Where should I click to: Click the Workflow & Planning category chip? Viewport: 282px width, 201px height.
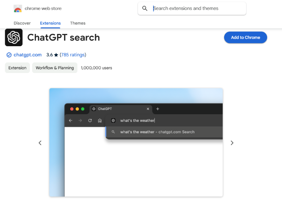(x=55, y=68)
